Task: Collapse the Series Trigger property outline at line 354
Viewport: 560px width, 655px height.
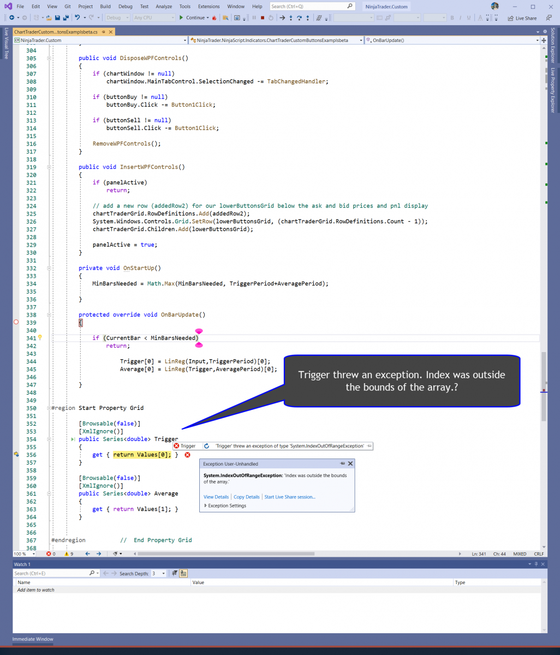Action: (x=49, y=439)
